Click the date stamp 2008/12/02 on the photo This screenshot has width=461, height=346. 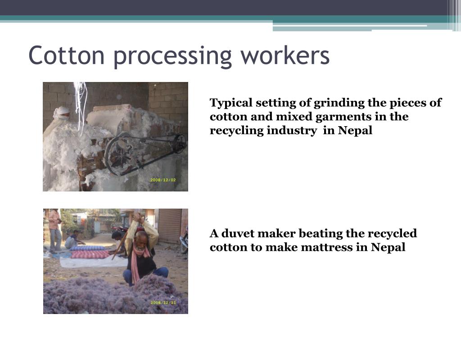click(x=163, y=180)
